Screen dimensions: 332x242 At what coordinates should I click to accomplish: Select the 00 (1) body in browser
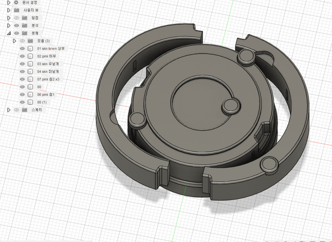click(x=43, y=102)
